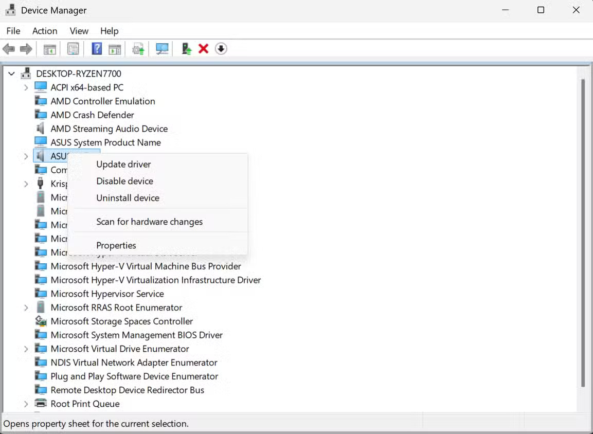Collapse the DESKTOP-RYZEN7700 root node
The image size is (593, 434).
(x=11, y=74)
